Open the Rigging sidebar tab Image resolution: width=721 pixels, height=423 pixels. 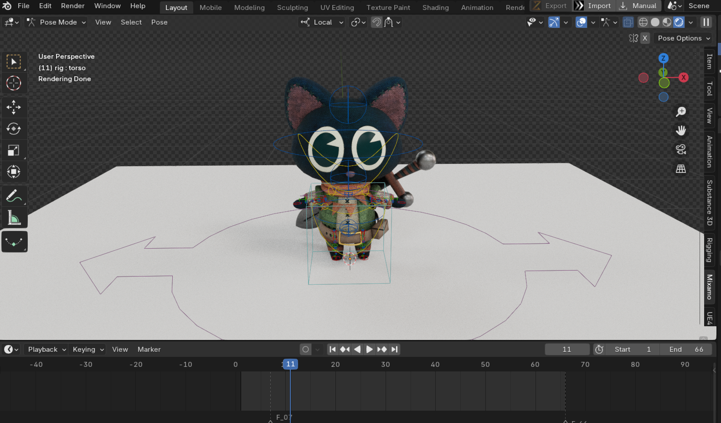pyautogui.click(x=710, y=250)
